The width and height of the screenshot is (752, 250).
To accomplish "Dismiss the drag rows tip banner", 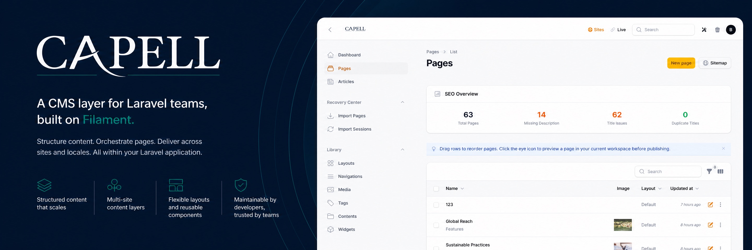I will 723,148.
